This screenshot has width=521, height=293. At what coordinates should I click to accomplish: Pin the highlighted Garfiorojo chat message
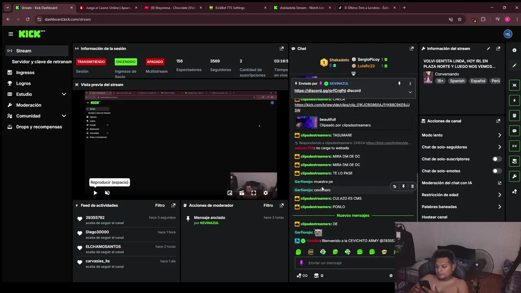(403, 186)
